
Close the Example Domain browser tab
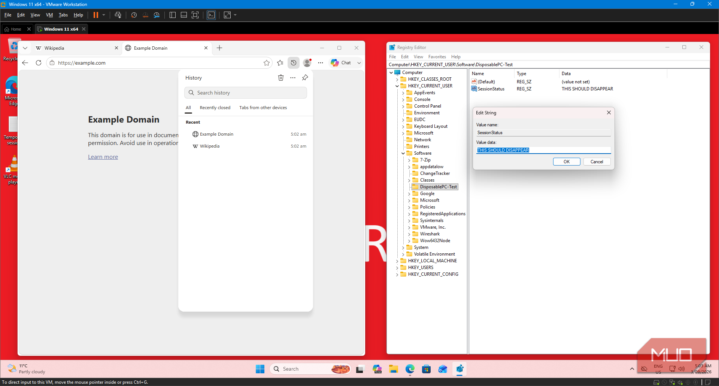tap(206, 48)
